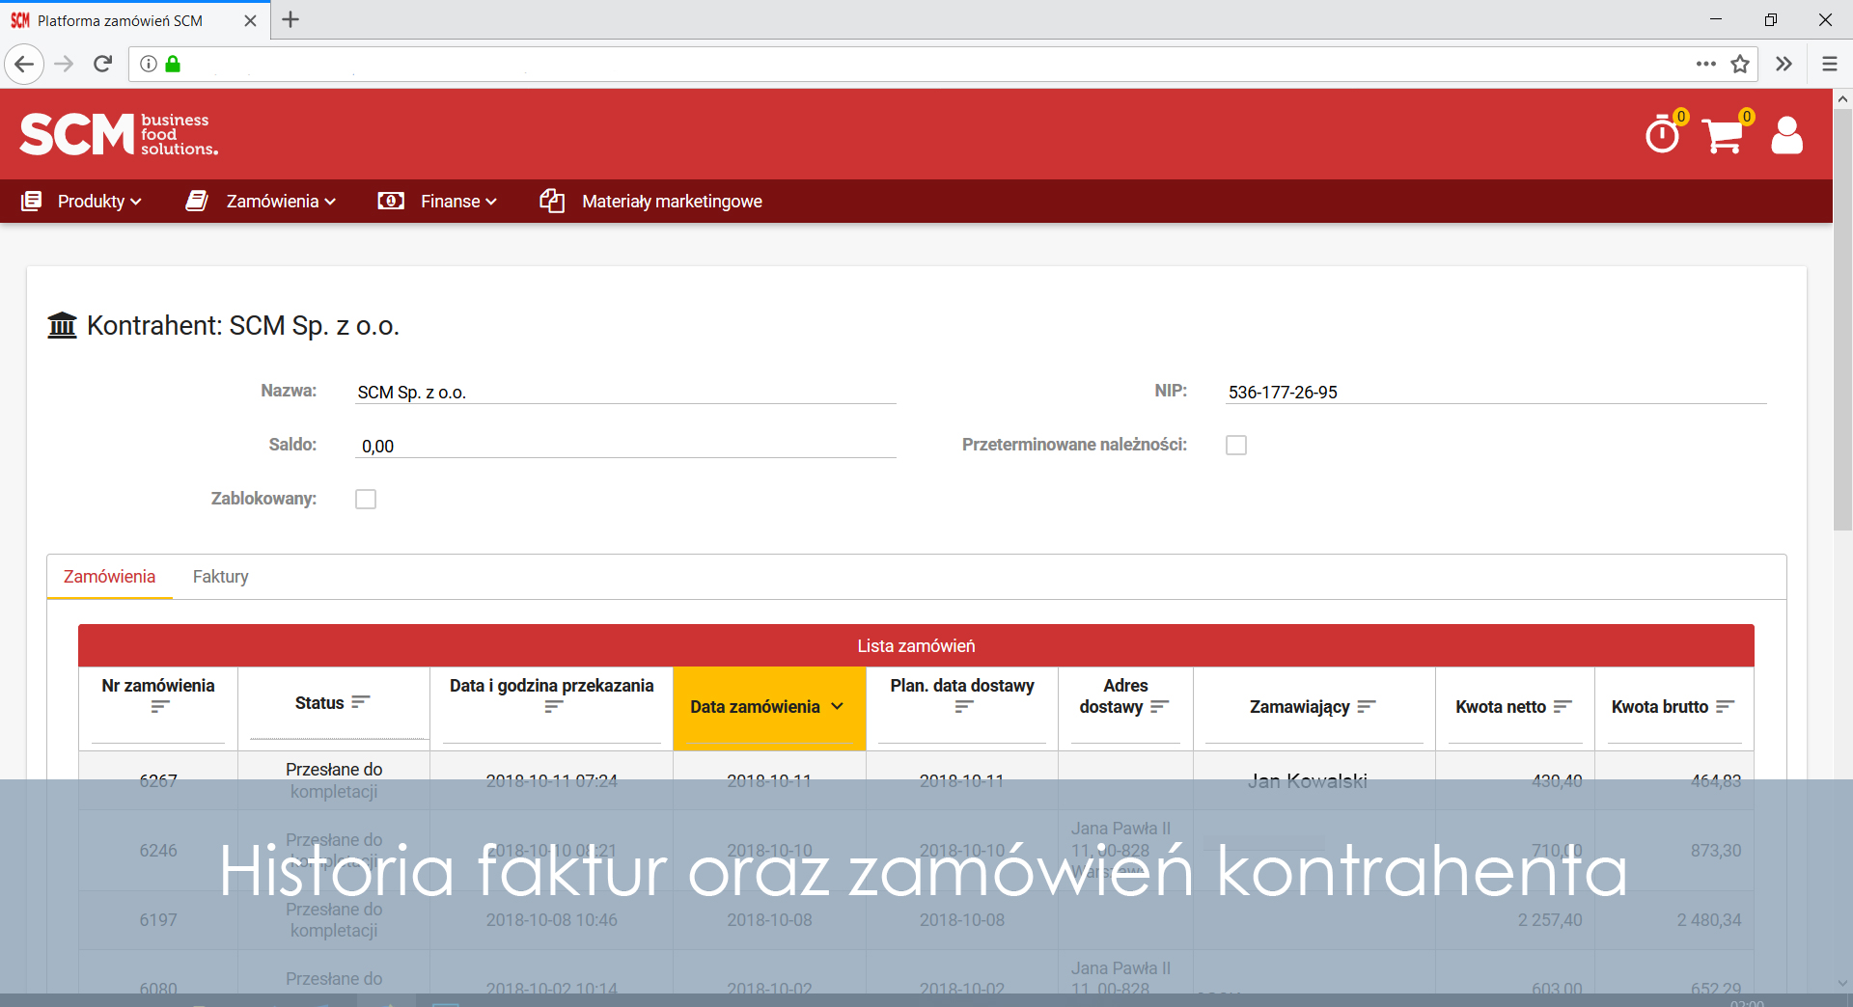Click filter icon next to Kwota netto
This screenshot has height=1007, width=1853.
coord(1563,707)
